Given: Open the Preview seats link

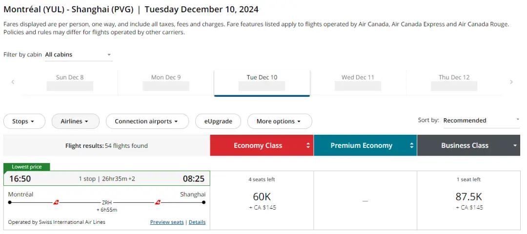Looking at the screenshot, I should pyautogui.click(x=167, y=222).
